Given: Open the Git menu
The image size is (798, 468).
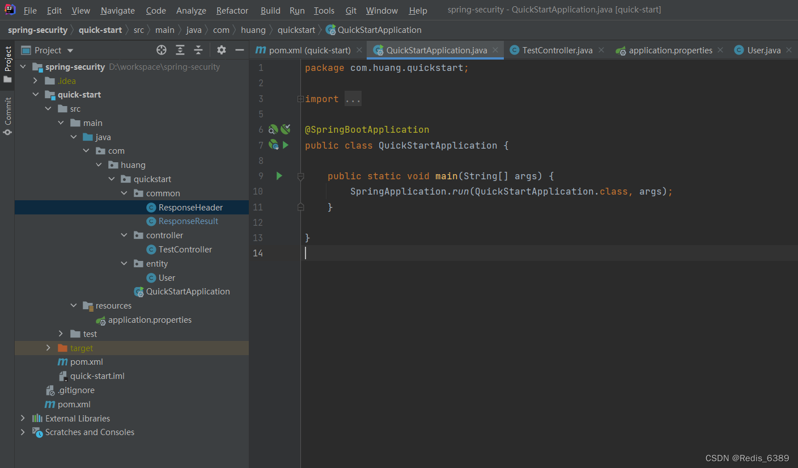Looking at the screenshot, I should pos(351,10).
